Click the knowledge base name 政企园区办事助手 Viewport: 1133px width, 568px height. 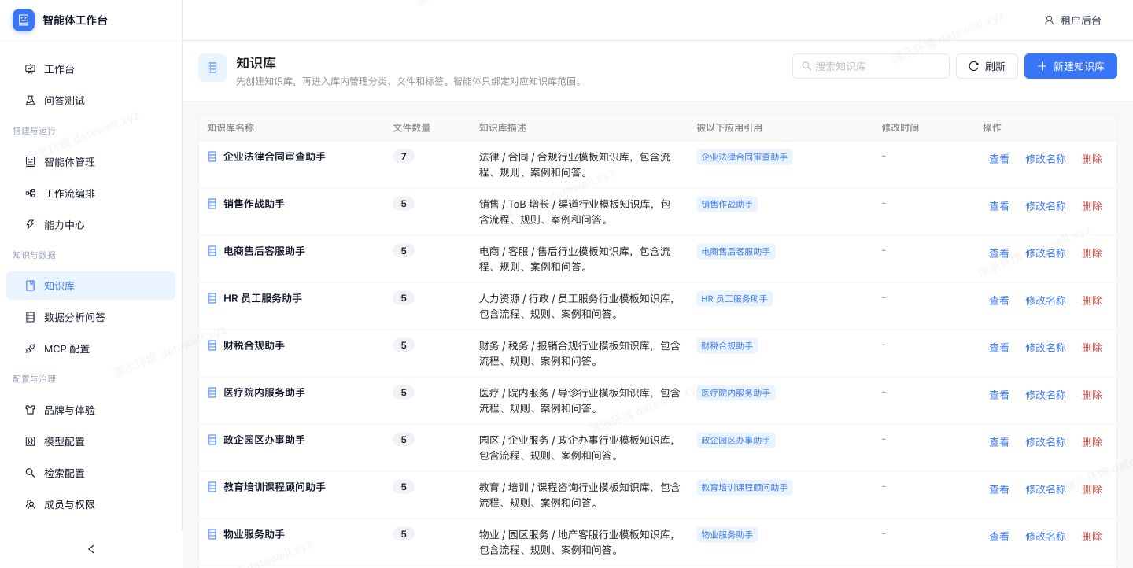[264, 440]
